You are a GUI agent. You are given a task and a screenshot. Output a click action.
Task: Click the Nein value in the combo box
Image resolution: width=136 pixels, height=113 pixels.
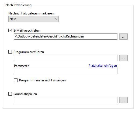(x=13, y=19)
